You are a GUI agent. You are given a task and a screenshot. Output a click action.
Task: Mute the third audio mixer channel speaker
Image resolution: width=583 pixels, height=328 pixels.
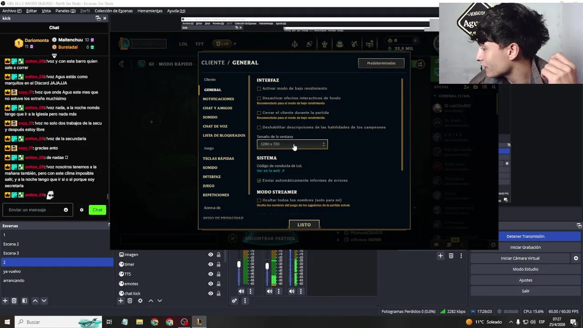(x=291, y=291)
